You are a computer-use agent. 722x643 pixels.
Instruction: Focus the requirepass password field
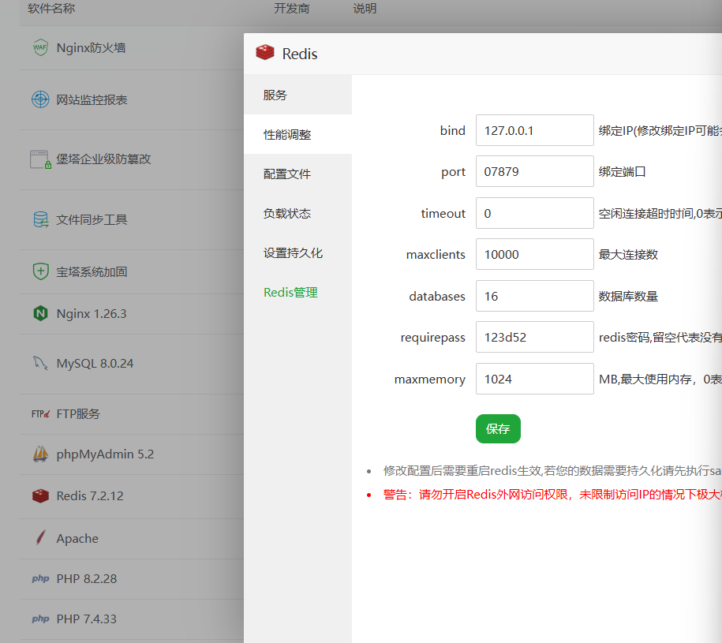click(534, 338)
